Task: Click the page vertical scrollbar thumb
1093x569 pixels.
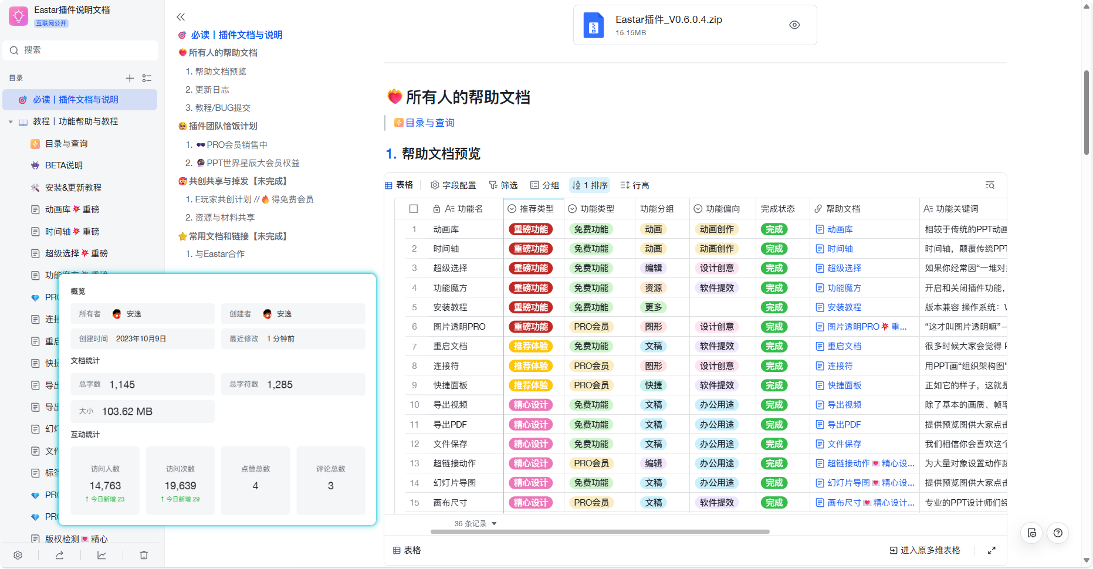Action: click(x=1087, y=113)
